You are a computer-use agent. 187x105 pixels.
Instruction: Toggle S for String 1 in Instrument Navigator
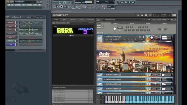[90, 91]
